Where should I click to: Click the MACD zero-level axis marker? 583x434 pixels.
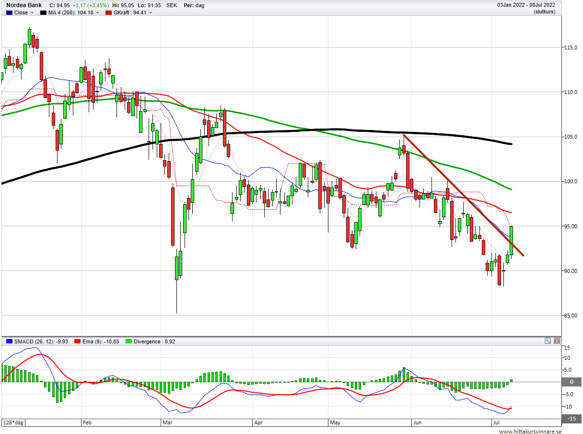click(571, 382)
